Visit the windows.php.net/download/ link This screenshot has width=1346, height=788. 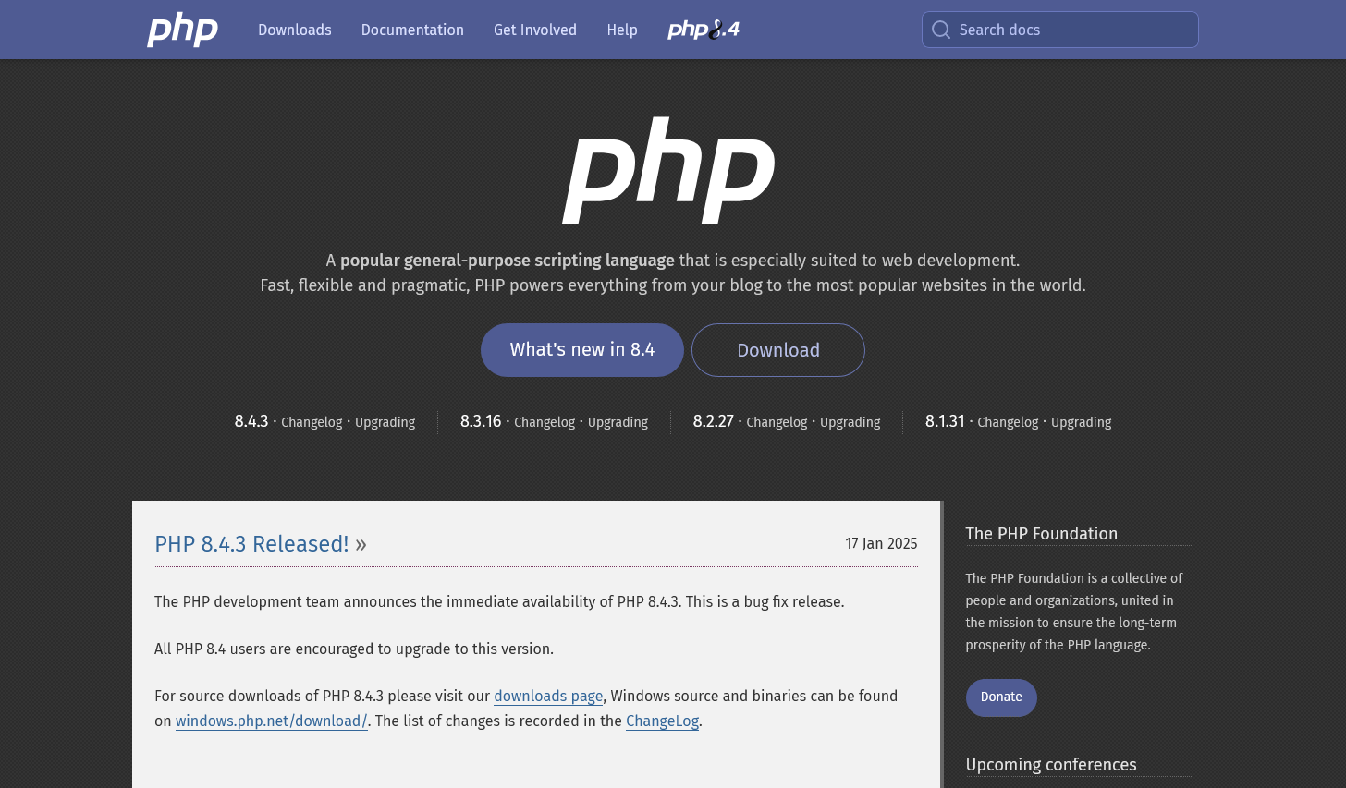click(272, 721)
